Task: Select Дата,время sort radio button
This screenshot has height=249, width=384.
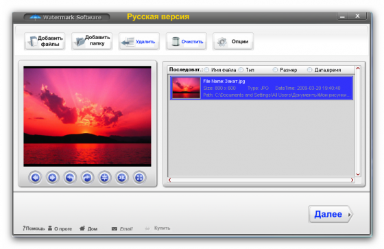Action: pos(310,70)
